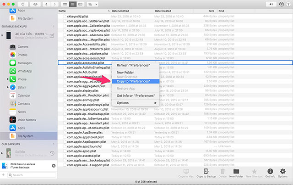Select com.apple.appleaccount.plist file
Image resolution: width=293 pixels, height=185 pixels.
[x=175, y=109]
